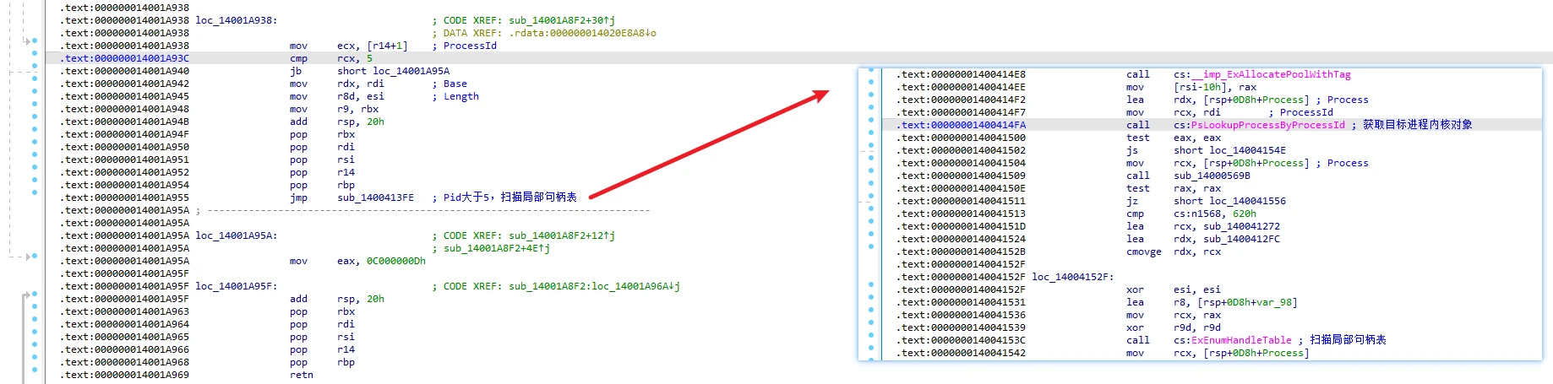Select operand rcx, 5

click(355, 58)
